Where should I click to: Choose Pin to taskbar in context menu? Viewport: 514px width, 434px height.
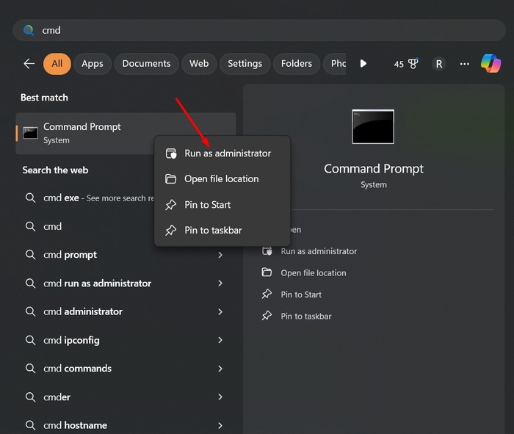(222, 231)
